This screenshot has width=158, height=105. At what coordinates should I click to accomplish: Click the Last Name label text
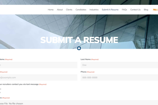86,59
